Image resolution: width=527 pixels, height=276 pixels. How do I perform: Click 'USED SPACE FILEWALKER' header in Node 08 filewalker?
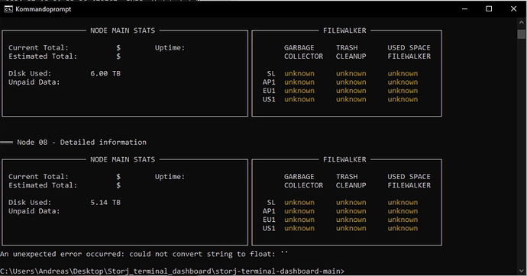point(409,181)
